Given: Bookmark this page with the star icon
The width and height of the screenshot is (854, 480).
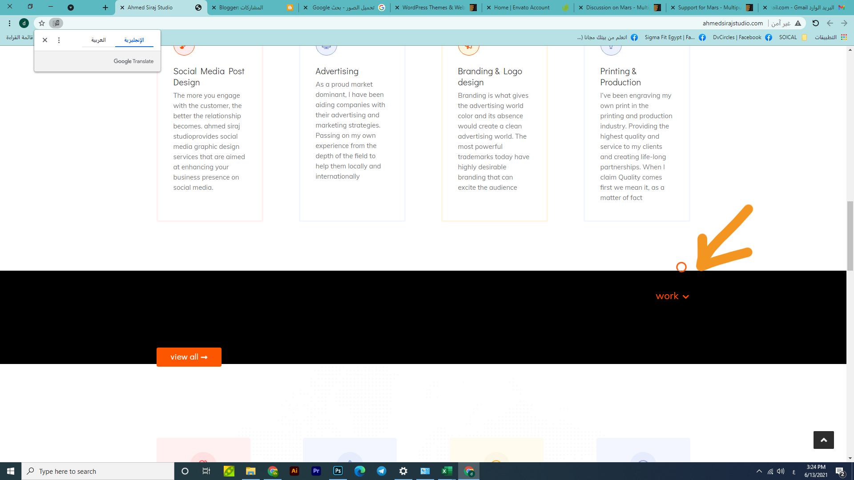Looking at the screenshot, I should [42, 23].
